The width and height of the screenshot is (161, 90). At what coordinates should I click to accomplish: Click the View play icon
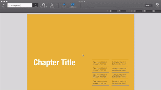(x=4, y=4)
